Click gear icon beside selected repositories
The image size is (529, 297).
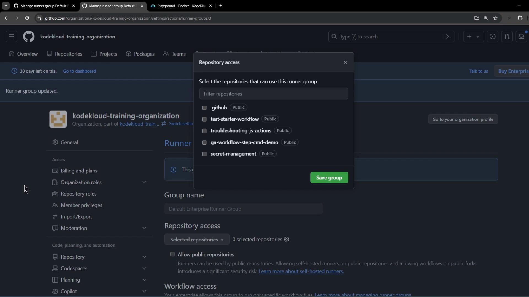coord(287,240)
